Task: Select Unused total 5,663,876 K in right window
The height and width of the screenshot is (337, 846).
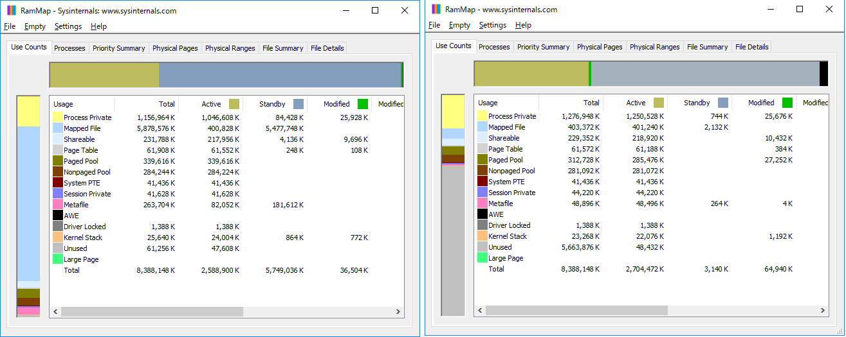Action: (x=580, y=247)
